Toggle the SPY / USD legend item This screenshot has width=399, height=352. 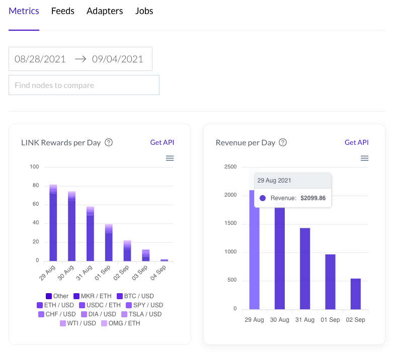click(x=144, y=305)
